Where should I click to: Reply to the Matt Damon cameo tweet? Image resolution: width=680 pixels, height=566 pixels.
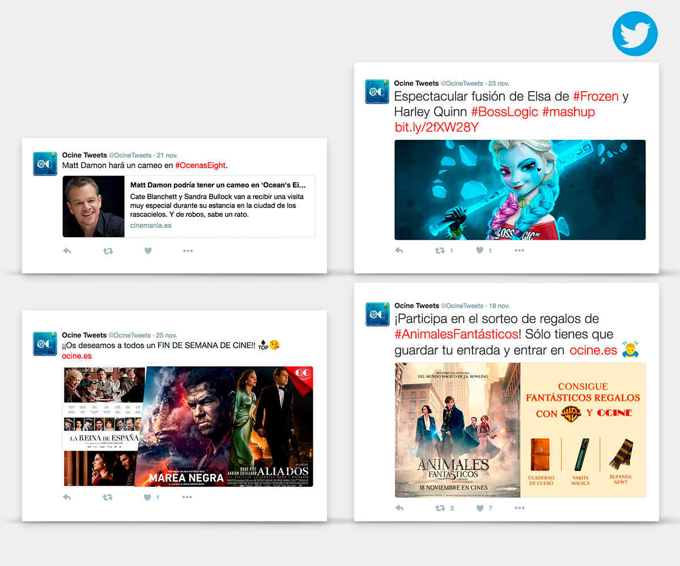coord(67,251)
